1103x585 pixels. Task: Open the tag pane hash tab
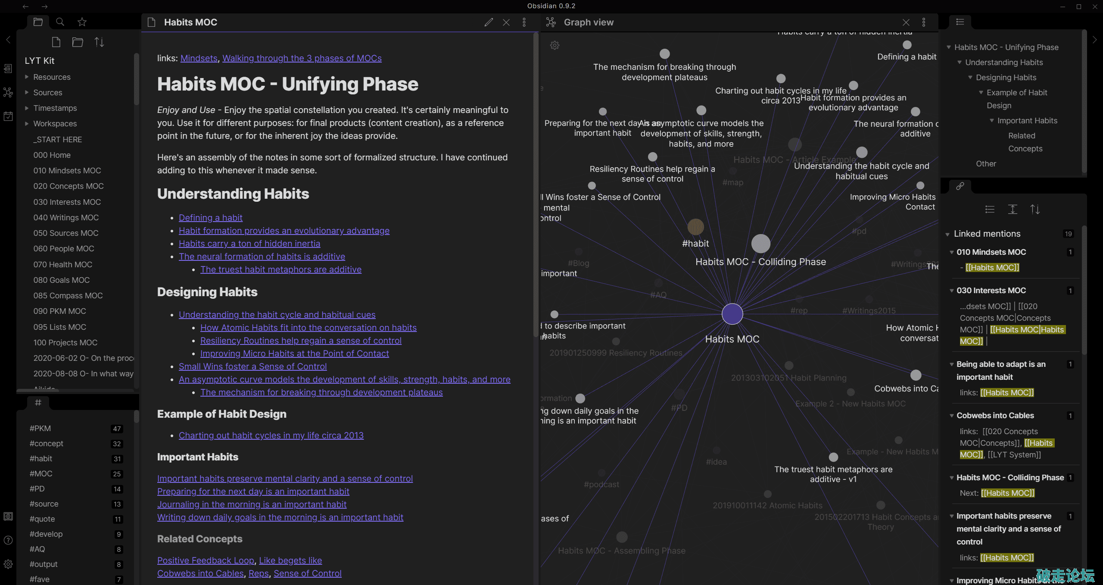click(x=38, y=403)
